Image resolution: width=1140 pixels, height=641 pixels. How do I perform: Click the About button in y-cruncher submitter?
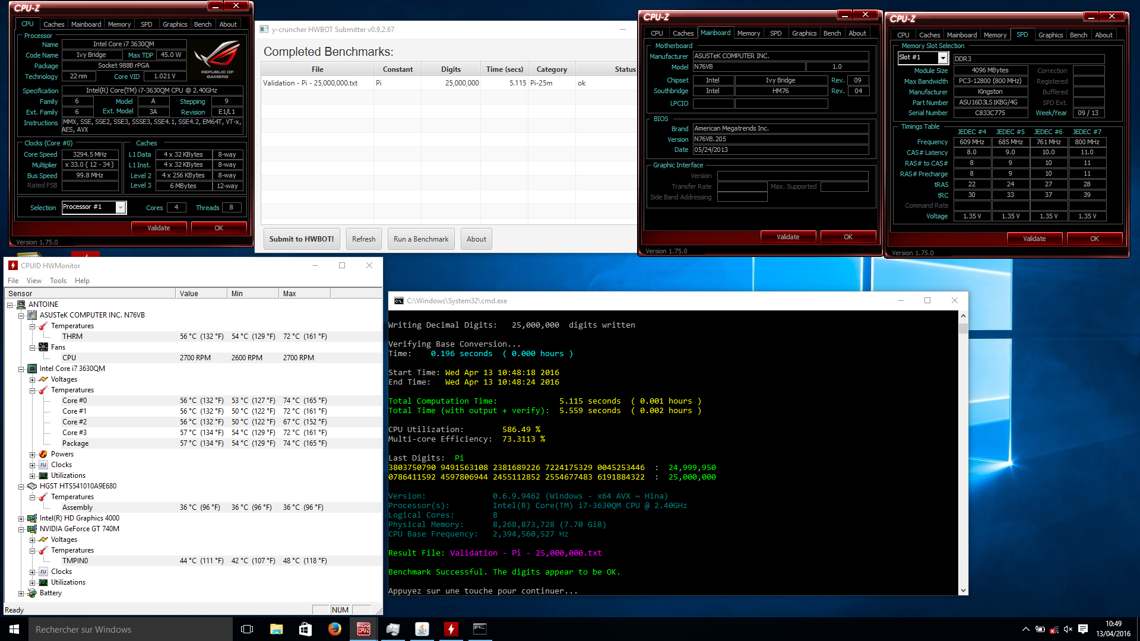click(x=476, y=239)
